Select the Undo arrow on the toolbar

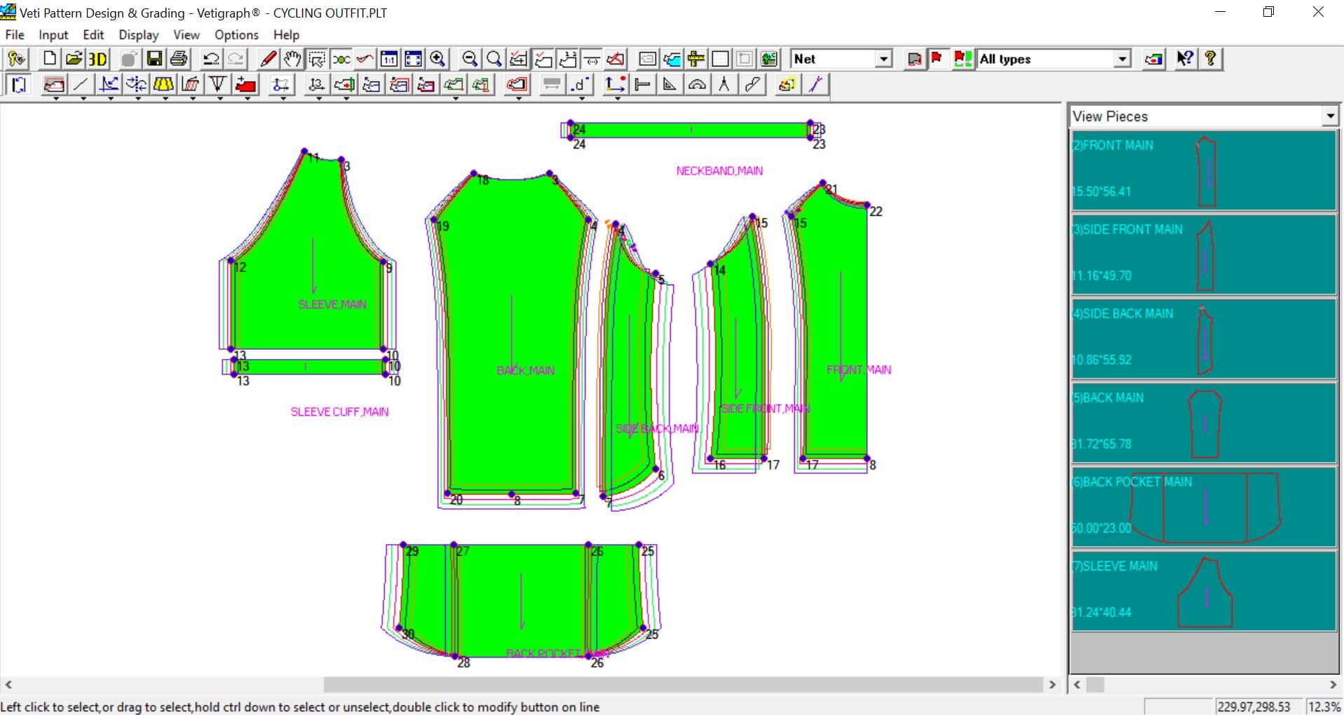(210, 59)
